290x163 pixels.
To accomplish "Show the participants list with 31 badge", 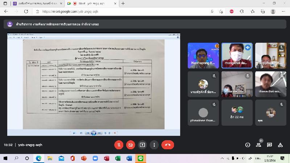I will click(258, 145).
